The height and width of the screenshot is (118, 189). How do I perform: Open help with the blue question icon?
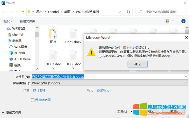(x=183, y=21)
